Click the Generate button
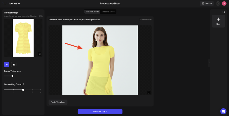Image resolution: width=229 pixels, height=116 pixels. click(x=100, y=112)
